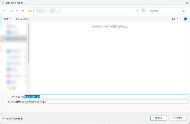Click the Back navigation arrow
This screenshot has width=190, height=124.
click(4, 11)
